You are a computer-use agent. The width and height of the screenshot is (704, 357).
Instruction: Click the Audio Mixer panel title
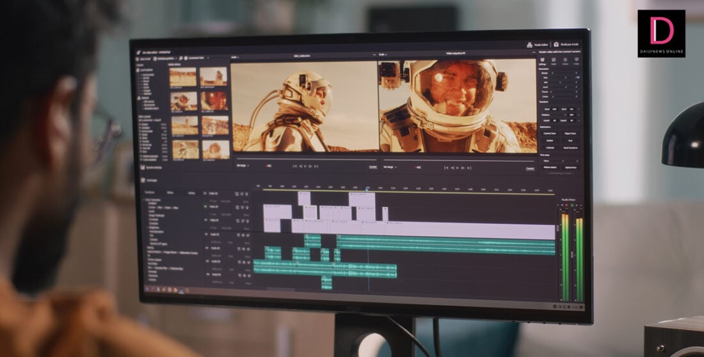568,199
